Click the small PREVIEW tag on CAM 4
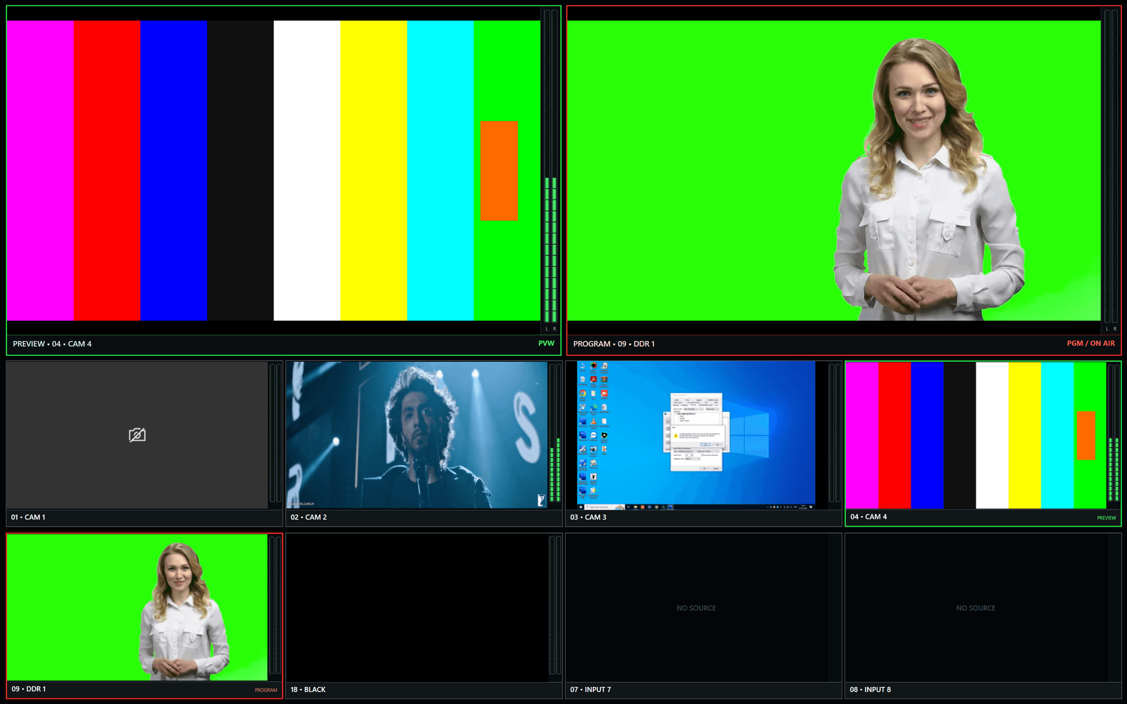 (x=1106, y=518)
